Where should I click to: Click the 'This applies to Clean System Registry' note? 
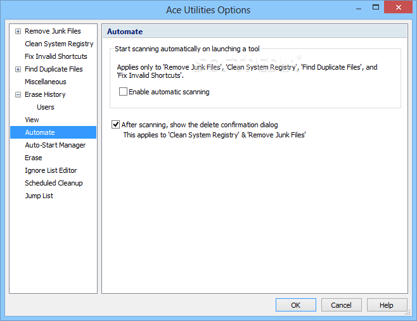[x=214, y=135]
